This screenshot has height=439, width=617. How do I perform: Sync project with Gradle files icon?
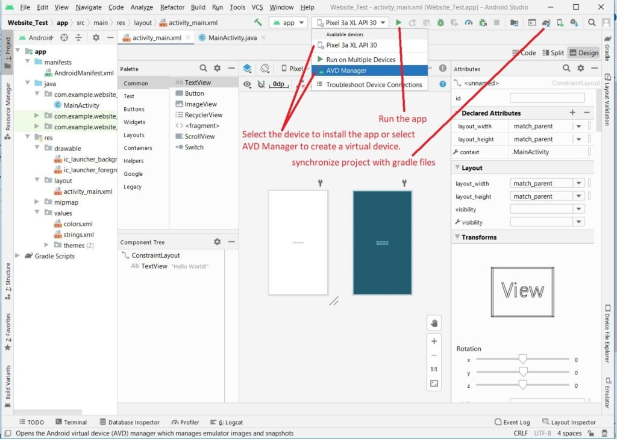(546, 22)
